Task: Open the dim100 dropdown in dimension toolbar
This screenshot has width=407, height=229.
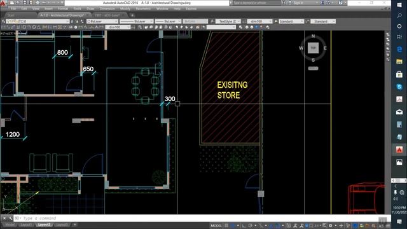Action: click(118, 27)
